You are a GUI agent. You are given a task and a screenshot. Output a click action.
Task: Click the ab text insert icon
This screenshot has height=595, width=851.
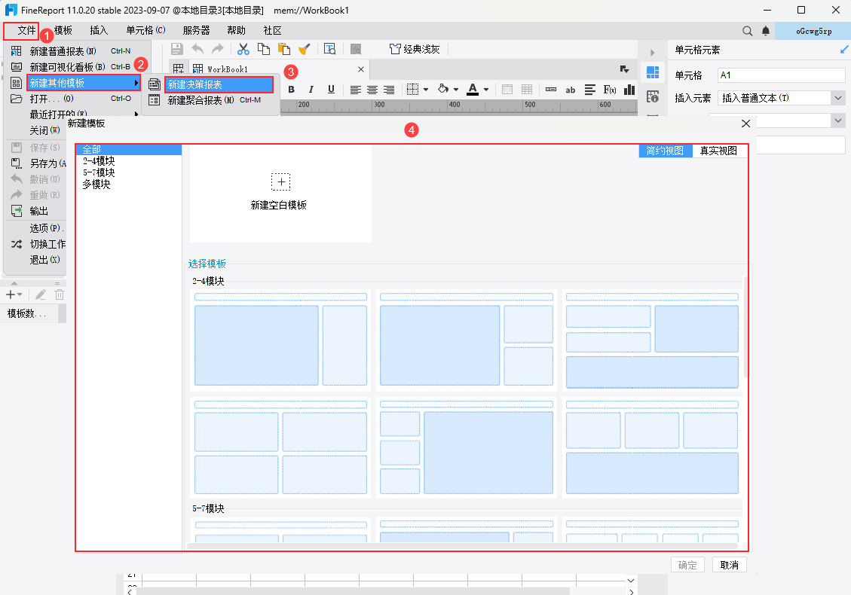tap(571, 90)
